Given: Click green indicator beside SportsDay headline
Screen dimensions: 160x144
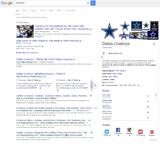Looking at the screenshot, I should point(91,29).
